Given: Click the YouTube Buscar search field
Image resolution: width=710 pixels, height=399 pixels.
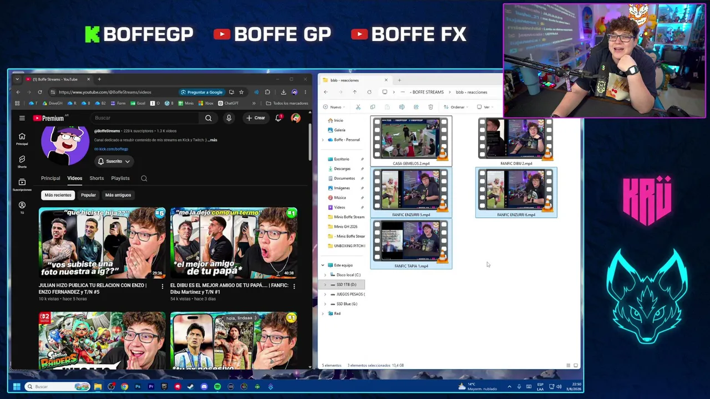Looking at the screenshot, I should (145, 118).
